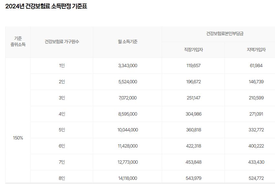The width and height of the screenshot is (275, 184).
Task: Click the 3인 household row label
Action: [62, 98]
